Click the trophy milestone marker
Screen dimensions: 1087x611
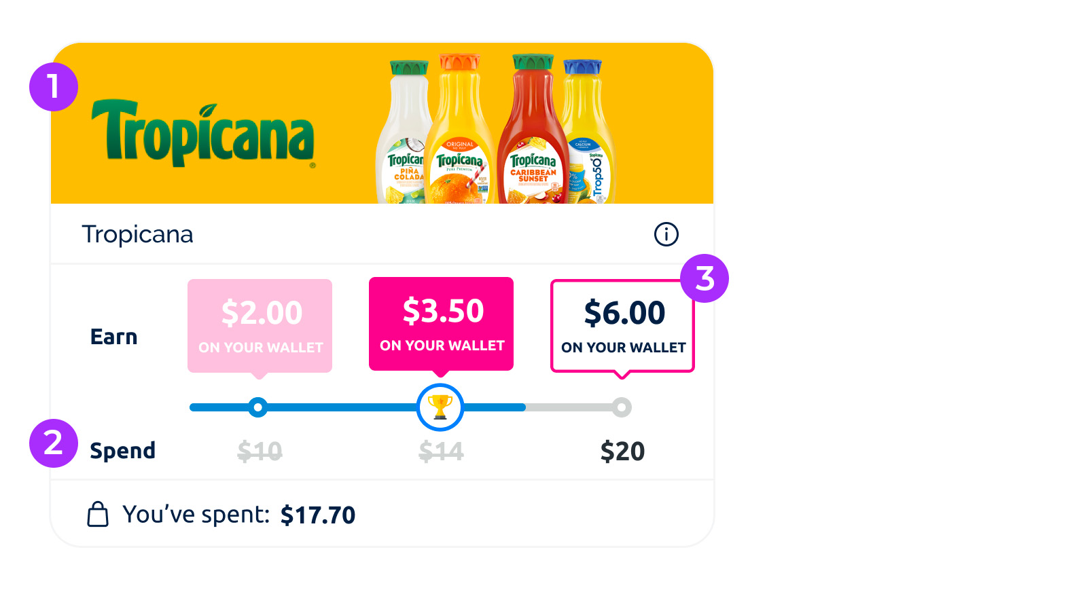(440, 407)
